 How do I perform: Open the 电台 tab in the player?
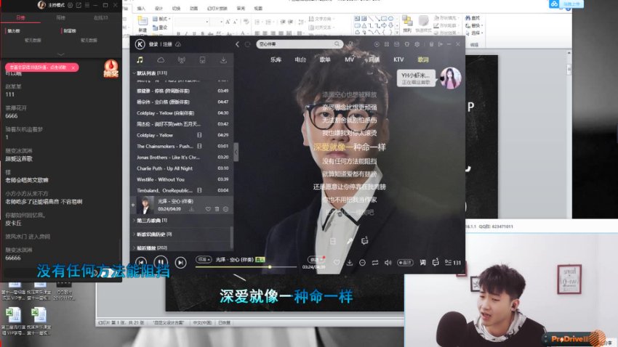(x=300, y=60)
